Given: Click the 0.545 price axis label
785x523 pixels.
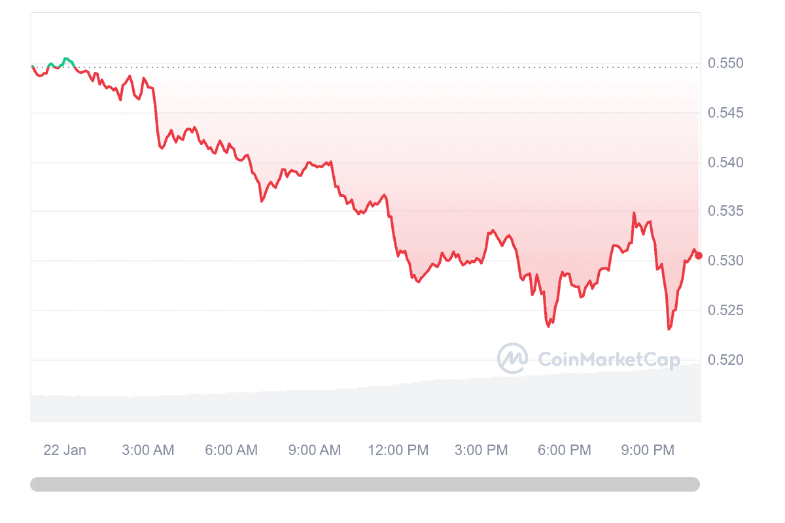Looking at the screenshot, I should point(725,113).
